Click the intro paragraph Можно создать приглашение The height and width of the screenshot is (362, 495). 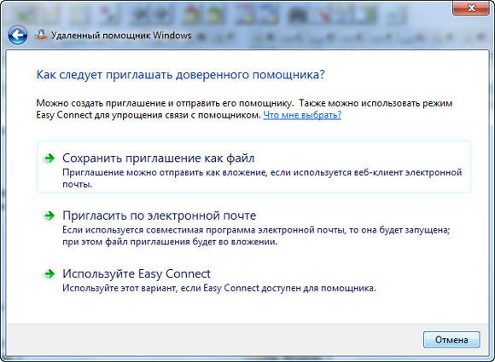point(244,109)
